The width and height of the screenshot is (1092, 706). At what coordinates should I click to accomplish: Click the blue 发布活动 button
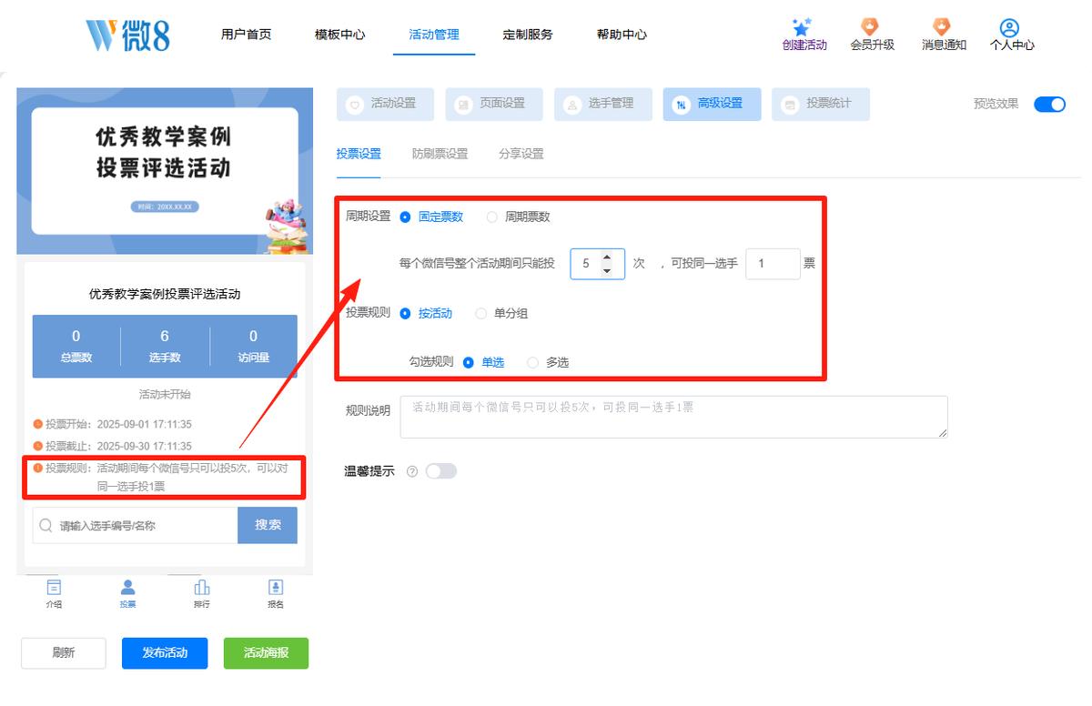pyautogui.click(x=165, y=653)
